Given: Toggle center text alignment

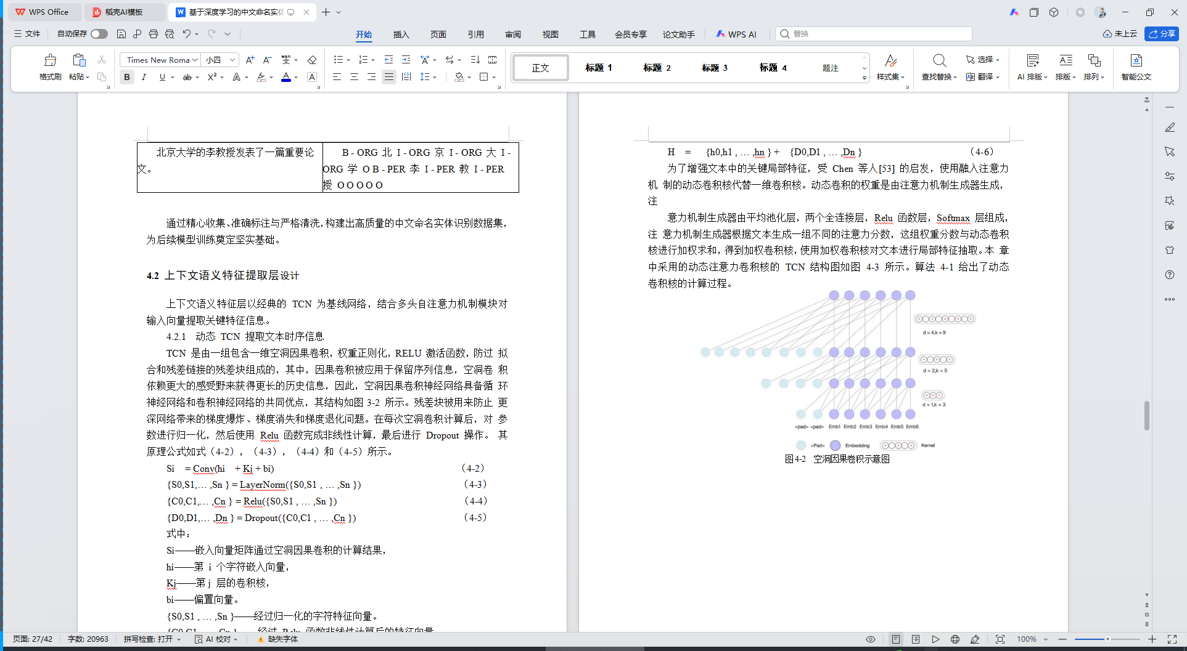Looking at the screenshot, I should 354,77.
